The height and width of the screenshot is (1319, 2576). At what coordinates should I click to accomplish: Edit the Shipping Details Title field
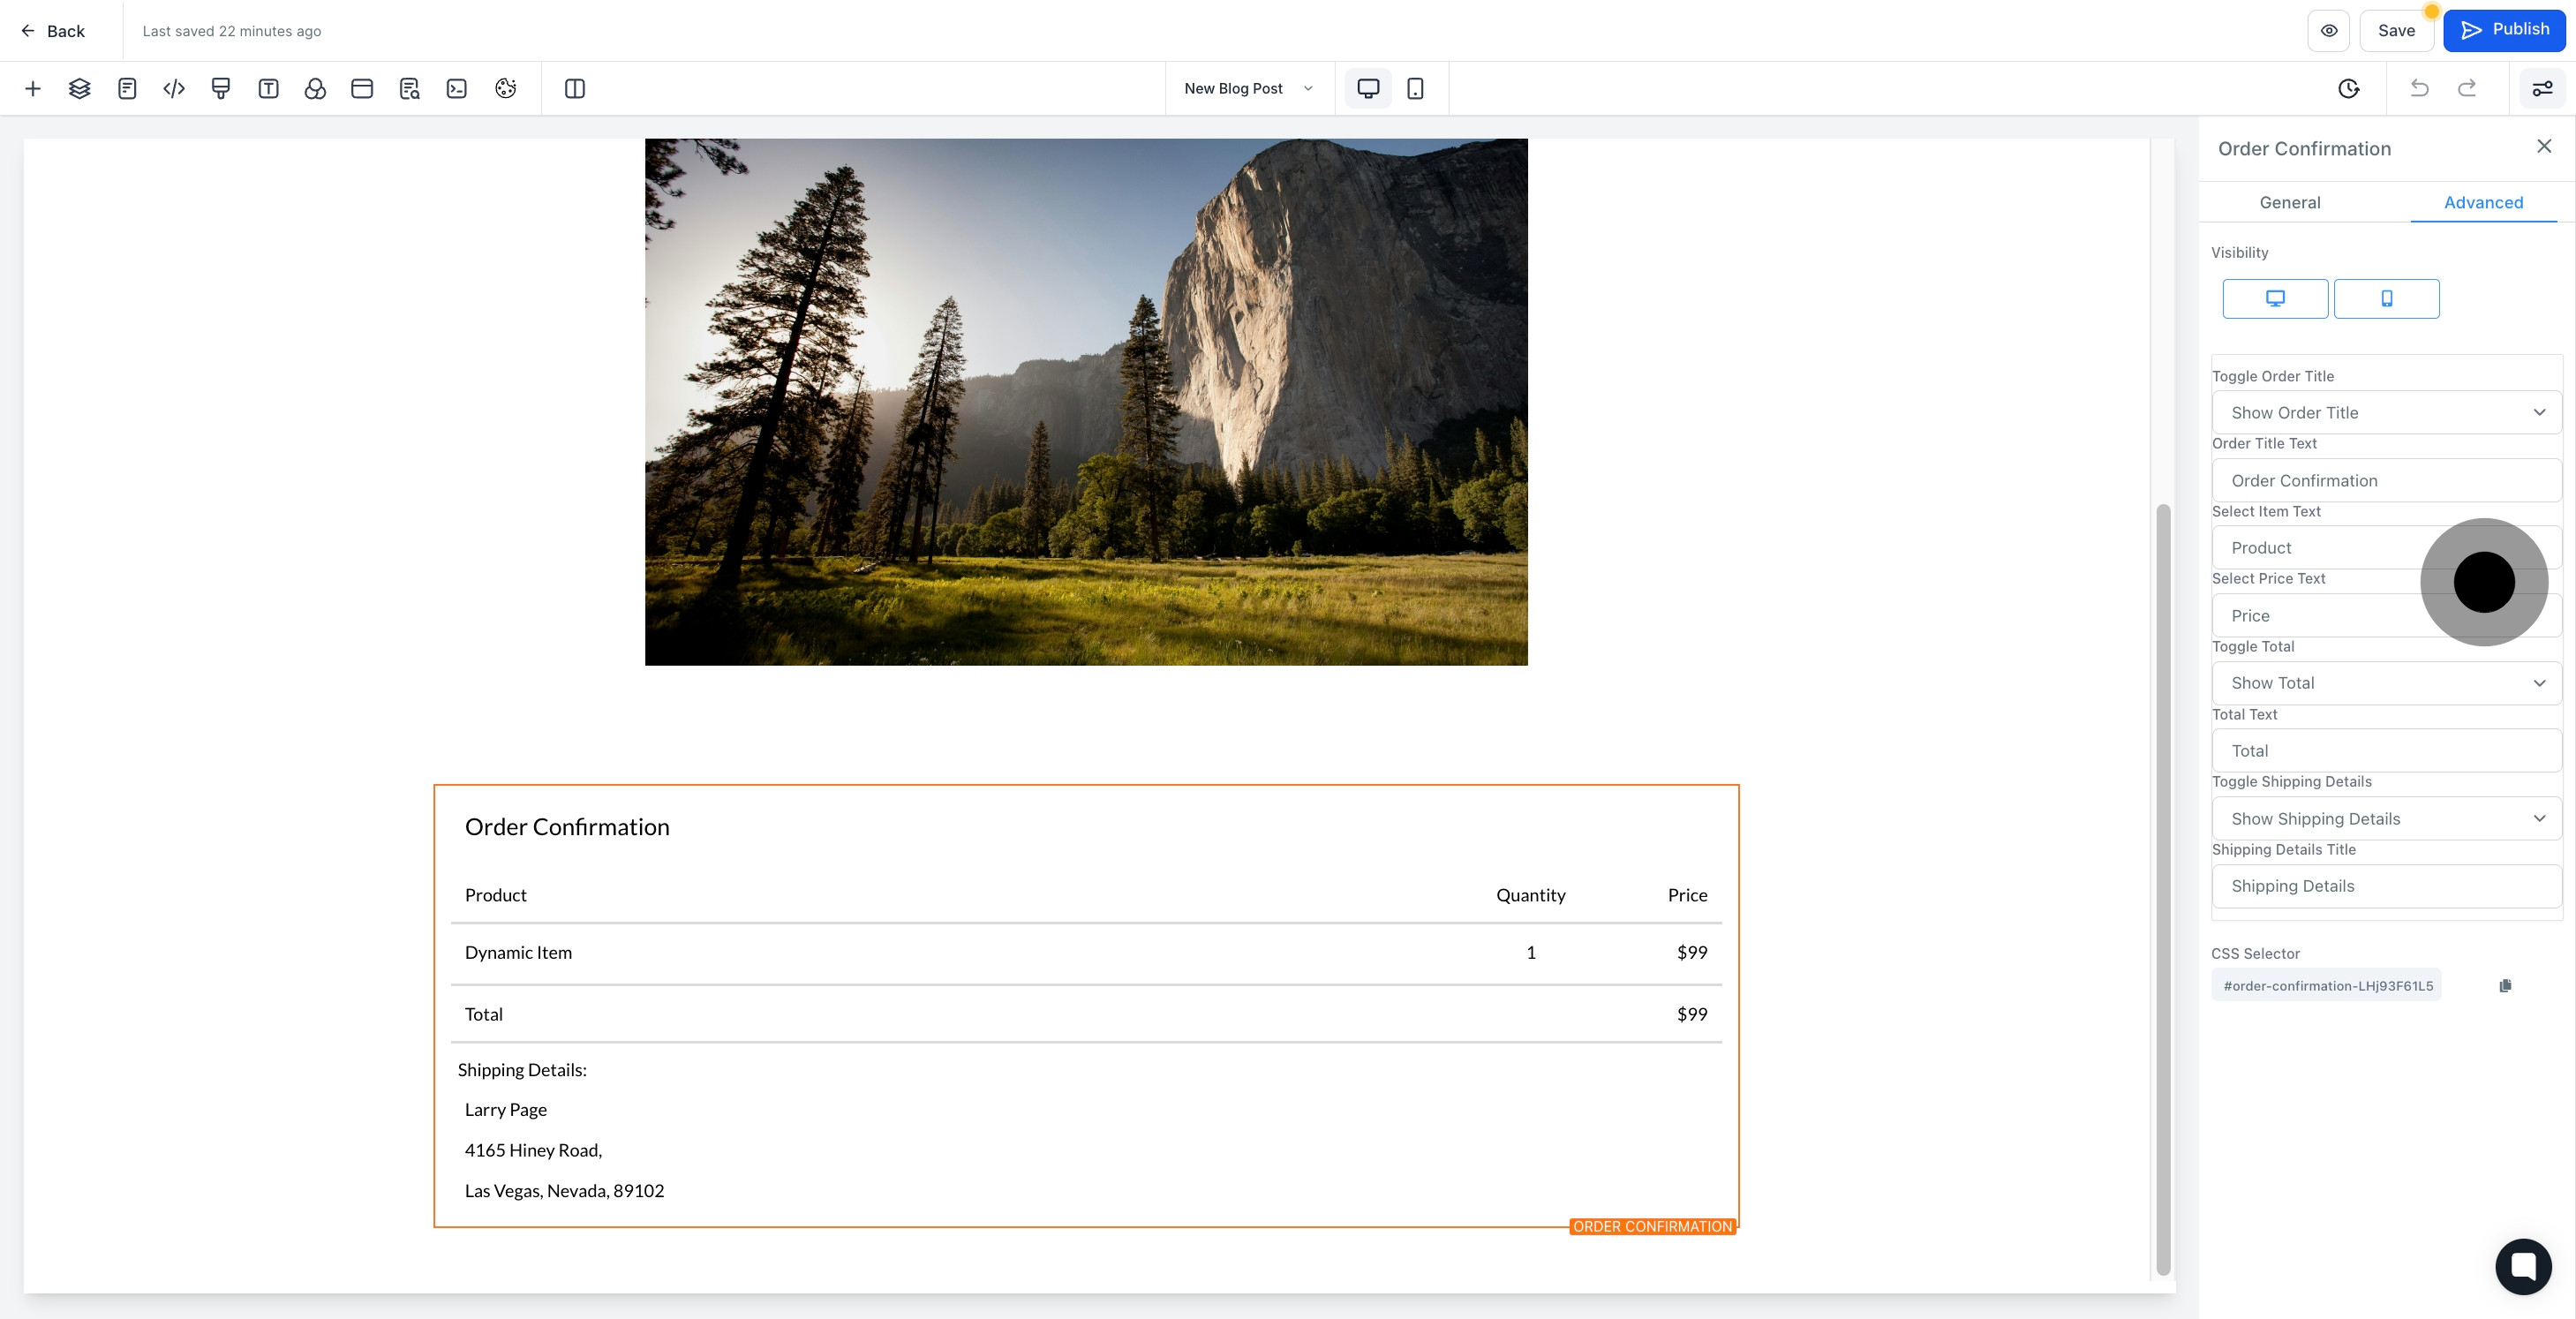(2386, 886)
